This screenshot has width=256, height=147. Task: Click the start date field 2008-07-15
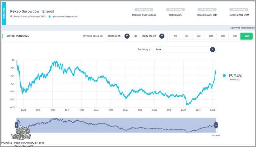[118, 36]
